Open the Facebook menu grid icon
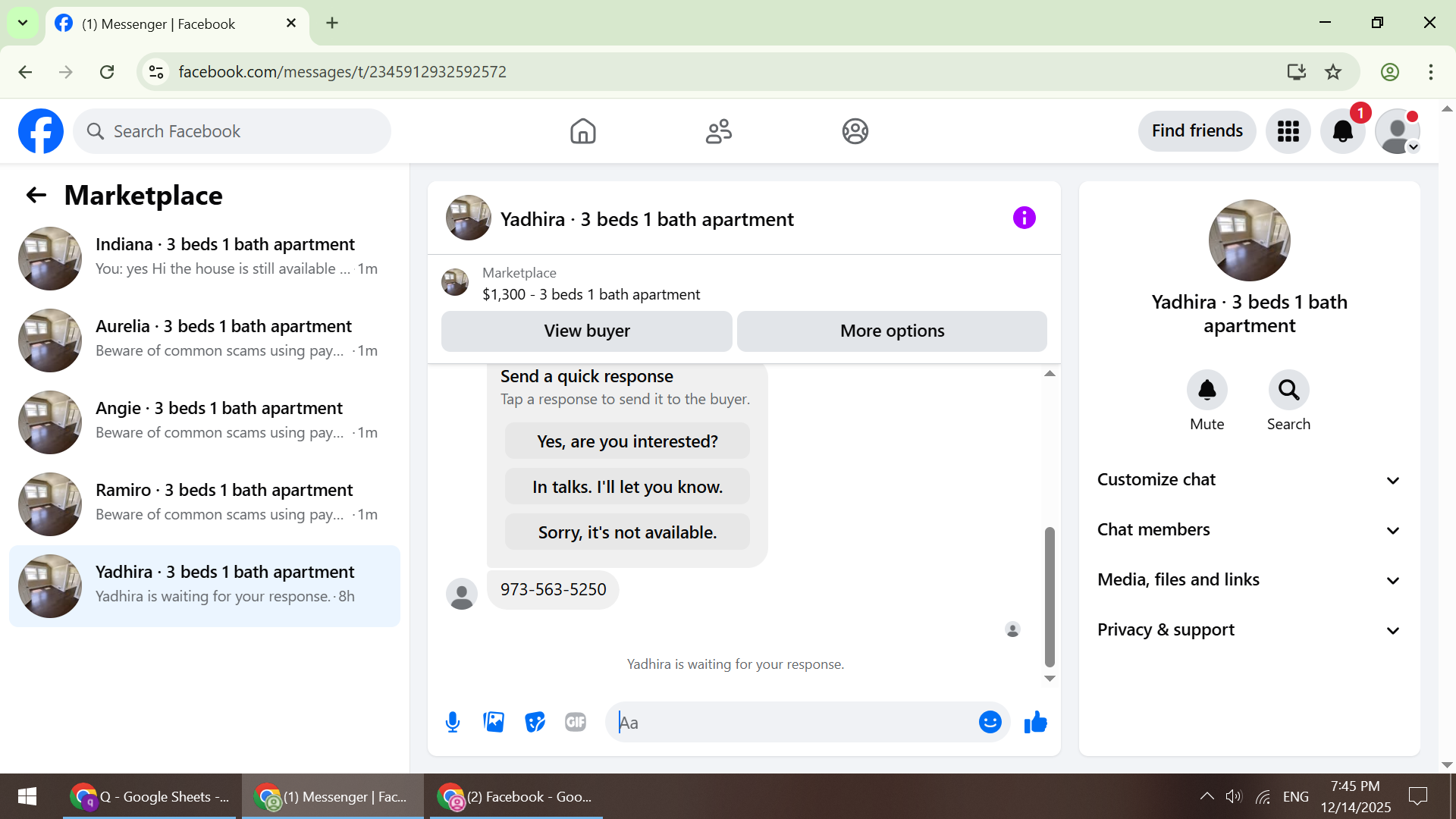1456x819 pixels. point(1288,131)
